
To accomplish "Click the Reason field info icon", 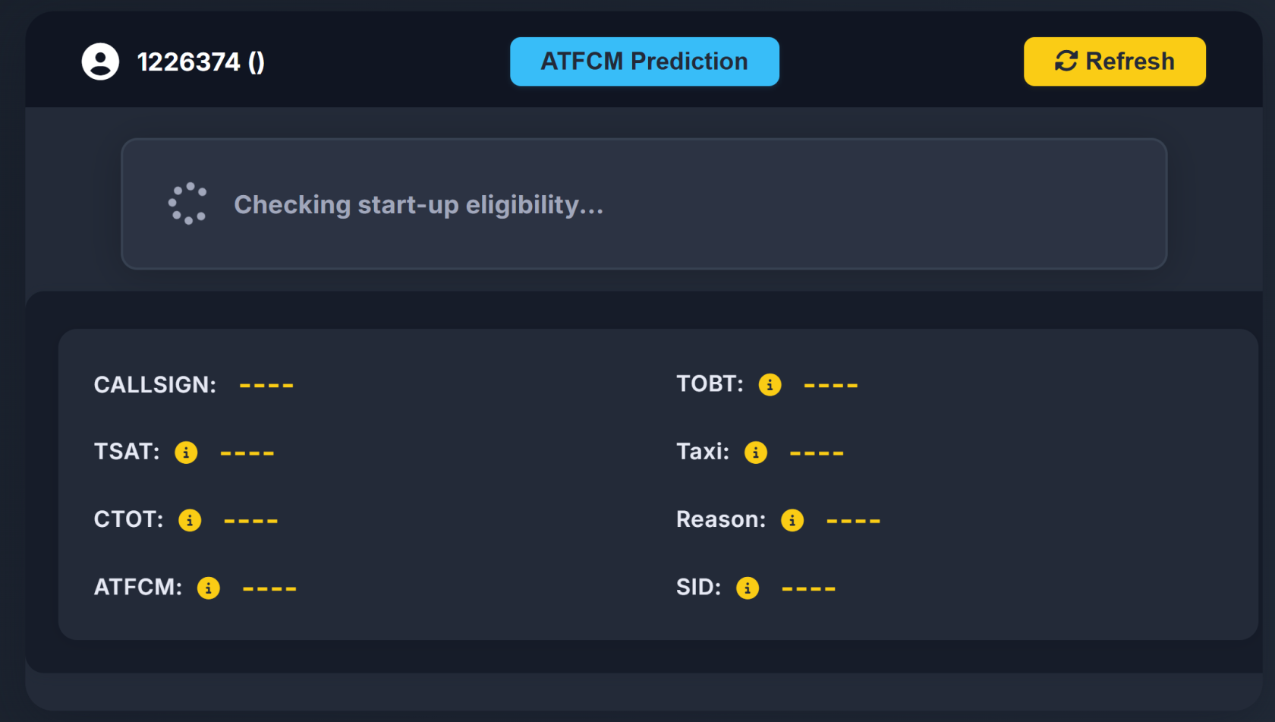I will point(792,520).
